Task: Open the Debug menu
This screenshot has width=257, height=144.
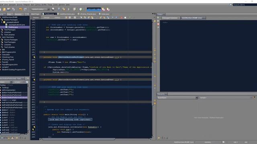Action: 38,4
